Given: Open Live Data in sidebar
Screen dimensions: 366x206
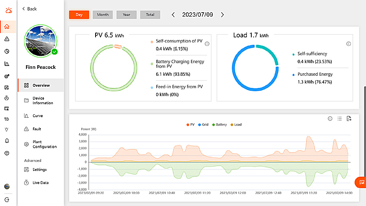Looking at the screenshot, I should (41, 183).
